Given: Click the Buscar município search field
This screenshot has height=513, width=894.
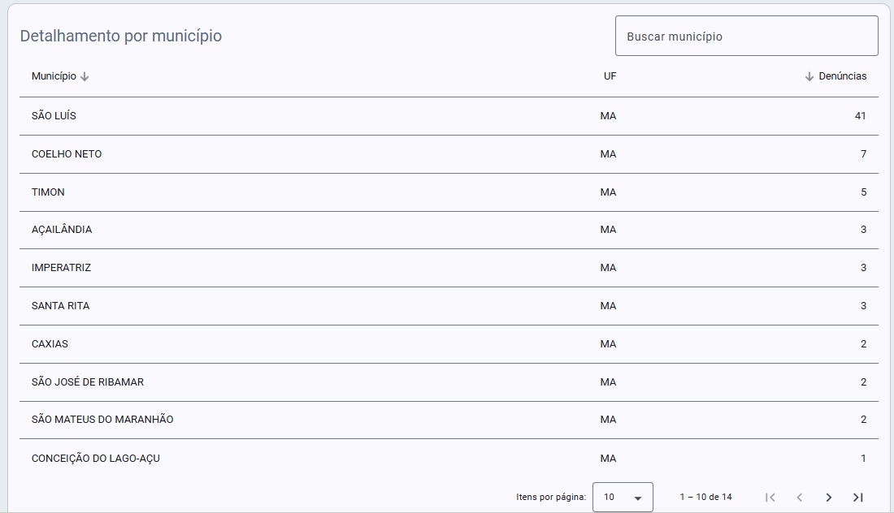Looking at the screenshot, I should pyautogui.click(x=746, y=36).
